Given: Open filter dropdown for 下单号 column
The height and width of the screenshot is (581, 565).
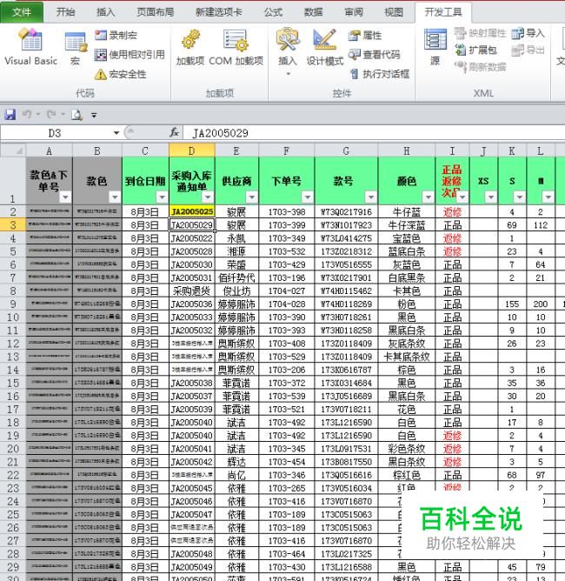Looking at the screenshot, I should pyautogui.click(x=308, y=197).
